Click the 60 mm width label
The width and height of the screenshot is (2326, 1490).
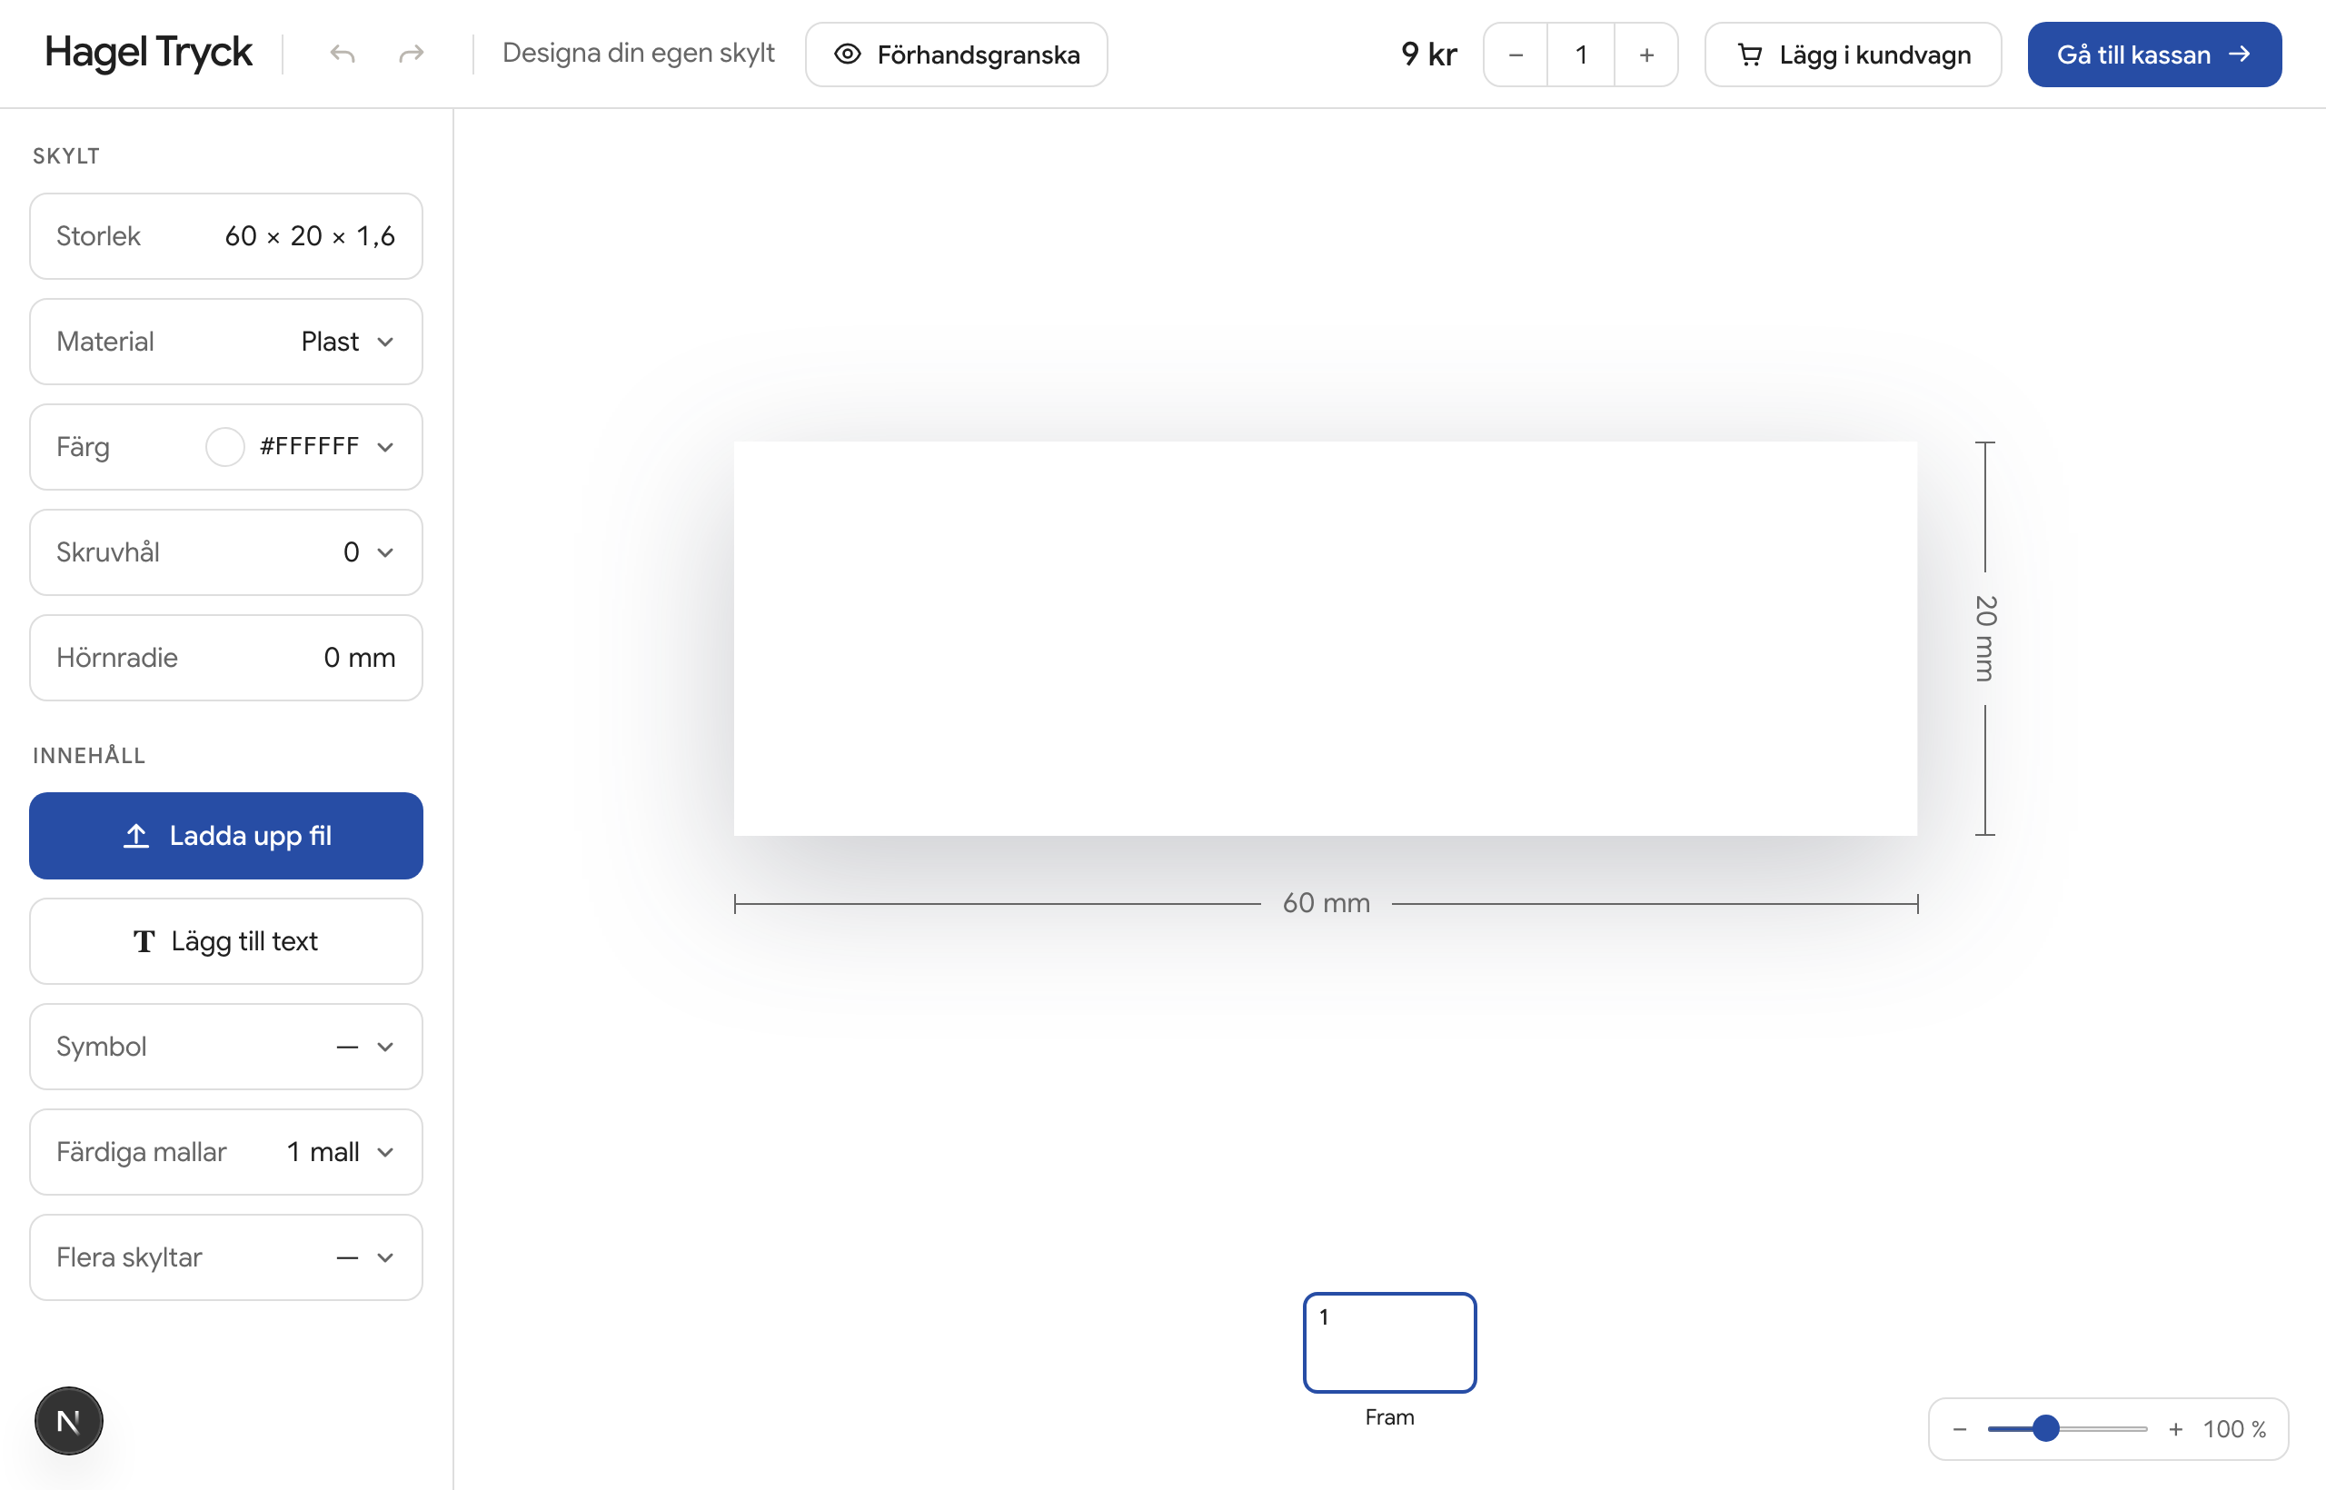click(x=1326, y=903)
